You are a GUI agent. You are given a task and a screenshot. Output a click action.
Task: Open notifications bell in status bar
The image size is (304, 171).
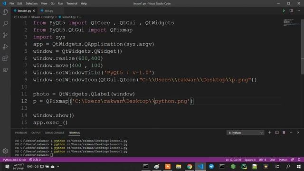click(x=299, y=160)
